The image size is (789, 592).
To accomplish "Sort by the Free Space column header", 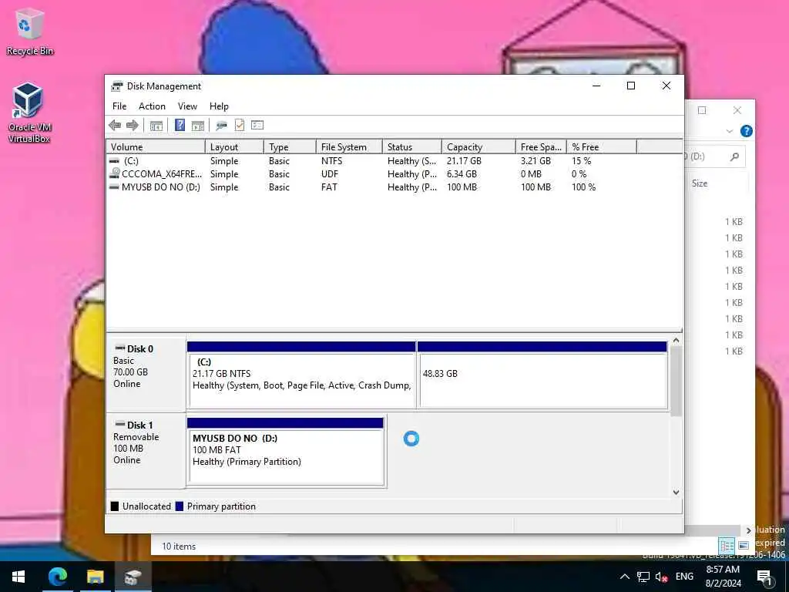I will click(541, 147).
